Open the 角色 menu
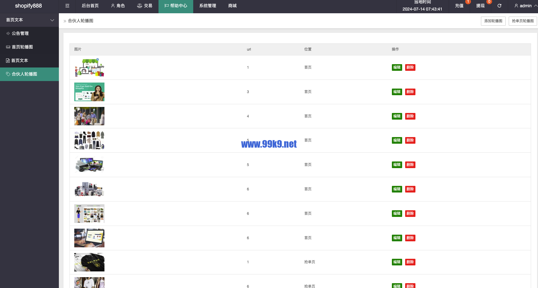This screenshot has height=288, width=538. (x=118, y=6)
